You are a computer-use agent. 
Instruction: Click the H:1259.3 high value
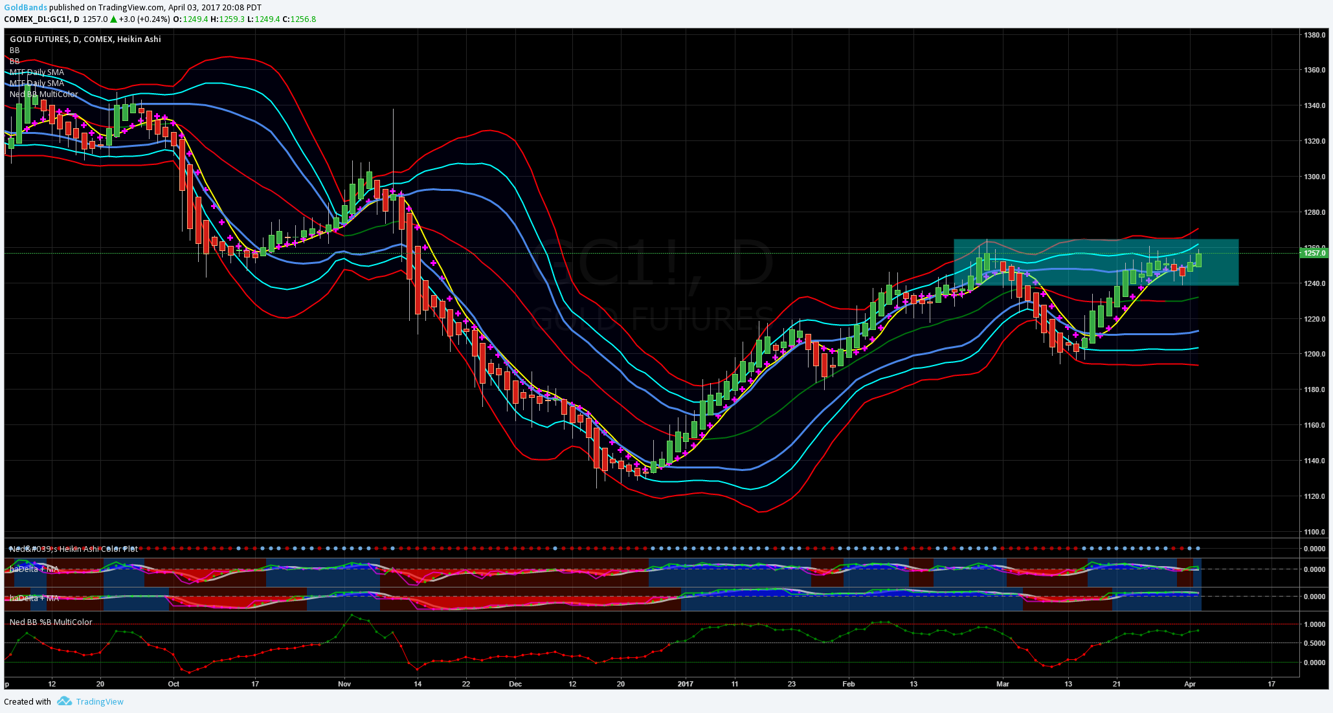228,19
